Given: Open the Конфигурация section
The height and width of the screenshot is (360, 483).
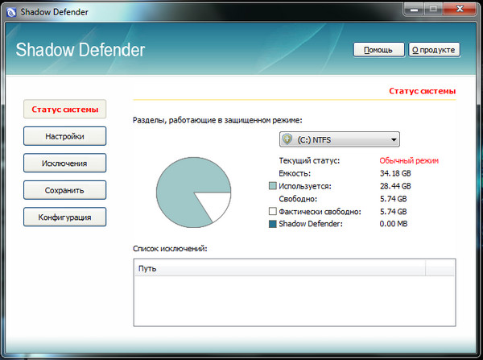Looking at the screenshot, I should (64, 217).
